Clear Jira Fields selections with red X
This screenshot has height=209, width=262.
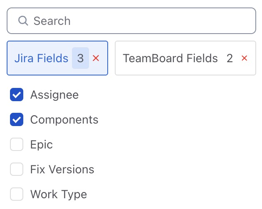point(96,58)
